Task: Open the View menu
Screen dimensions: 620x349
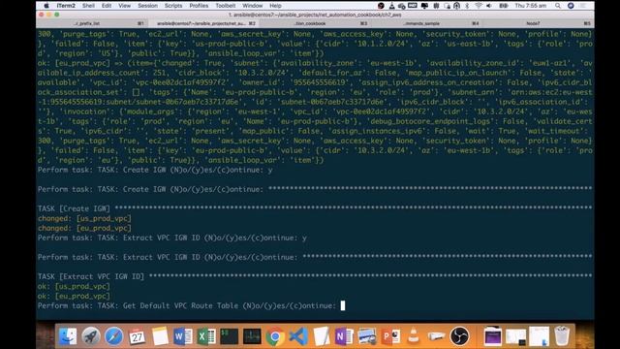Action: pyautogui.click(x=124, y=6)
